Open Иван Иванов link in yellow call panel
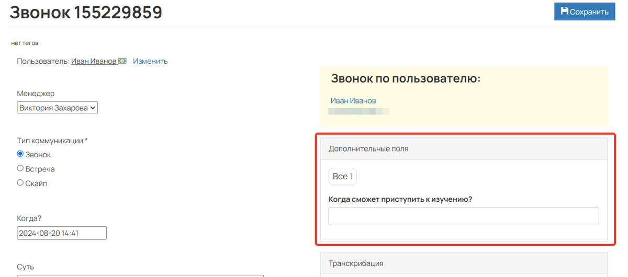This screenshot has height=277, width=628. (x=353, y=101)
